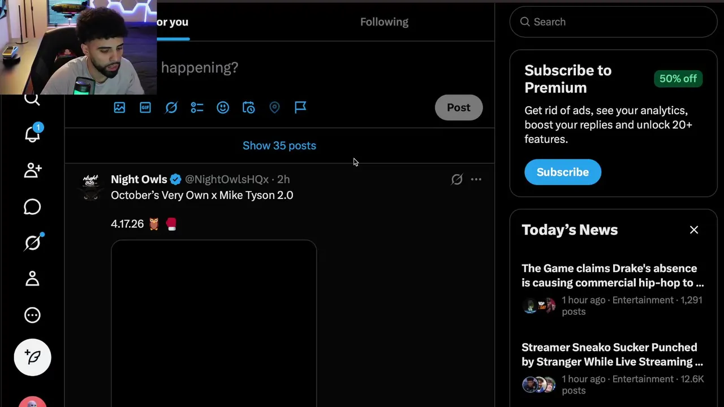Dismiss the Today's News panel
Screen dimensions: 724x407
tap(694, 230)
